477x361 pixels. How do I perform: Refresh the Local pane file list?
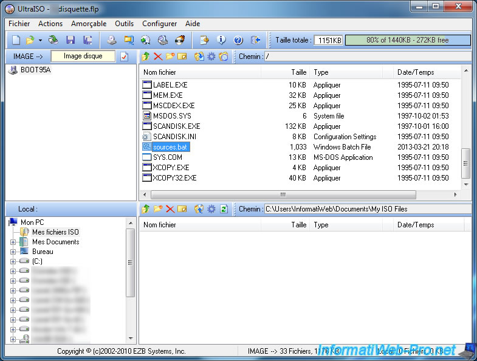(224, 209)
